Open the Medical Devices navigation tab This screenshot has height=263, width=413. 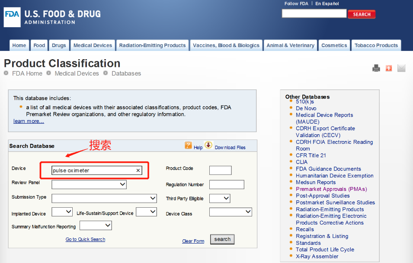click(x=93, y=45)
